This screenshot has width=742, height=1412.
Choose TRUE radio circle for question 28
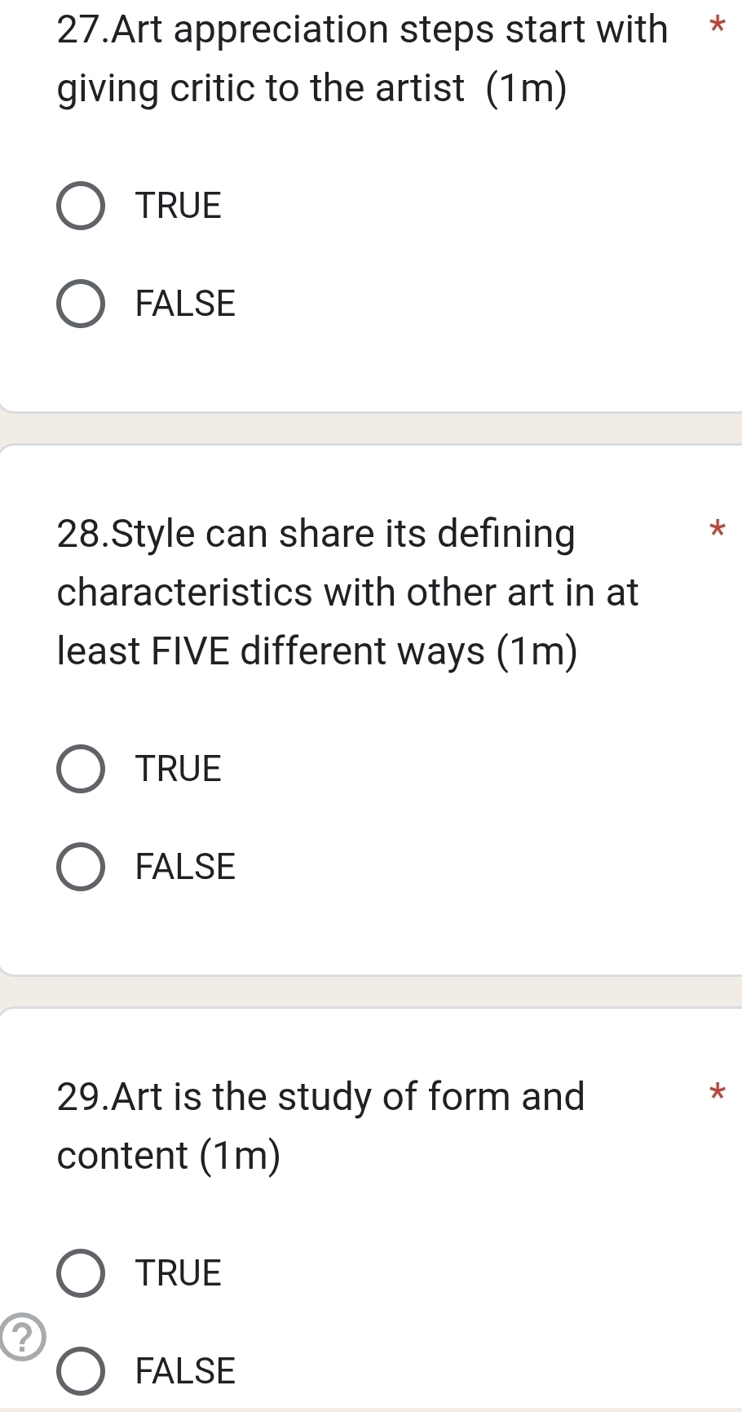(x=81, y=769)
